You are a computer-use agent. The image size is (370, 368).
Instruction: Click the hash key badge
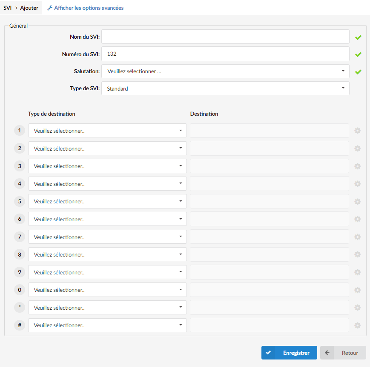pyautogui.click(x=20, y=325)
